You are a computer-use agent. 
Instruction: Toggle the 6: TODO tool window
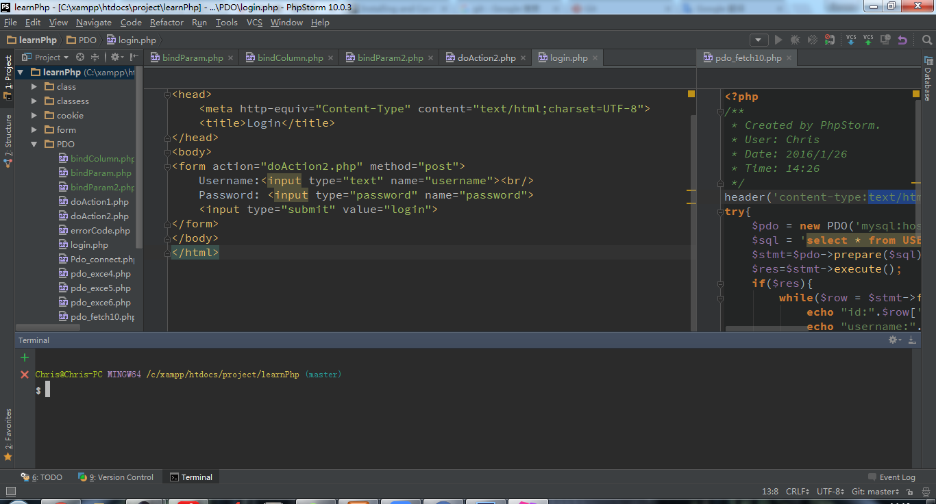pyautogui.click(x=41, y=477)
